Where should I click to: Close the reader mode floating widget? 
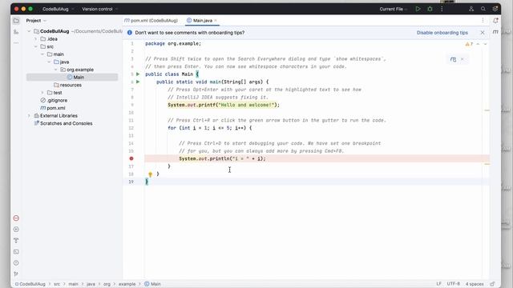462,59
